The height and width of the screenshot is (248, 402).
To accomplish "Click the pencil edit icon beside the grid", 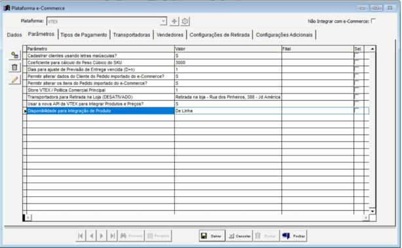I will point(14,80).
